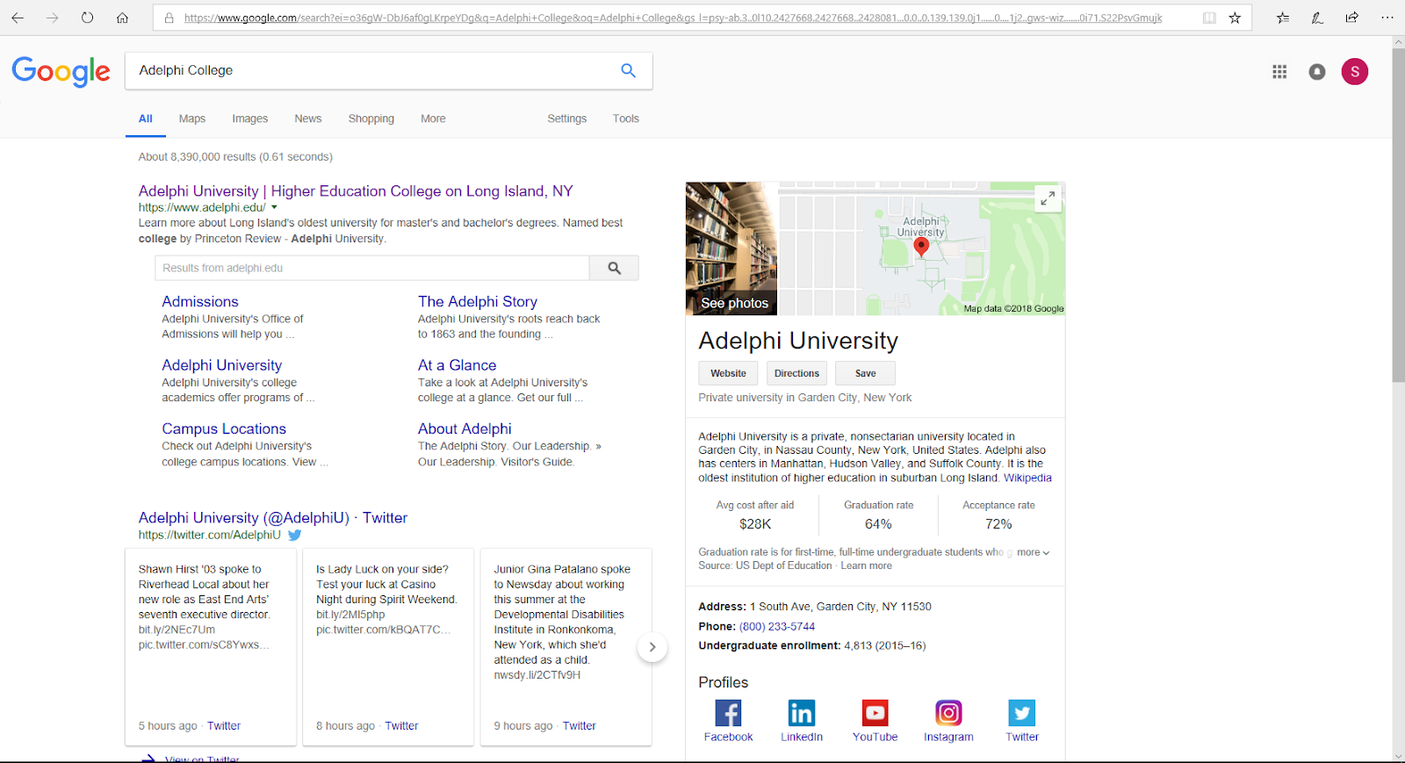Click the browser forward arrow

pos(53,18)
